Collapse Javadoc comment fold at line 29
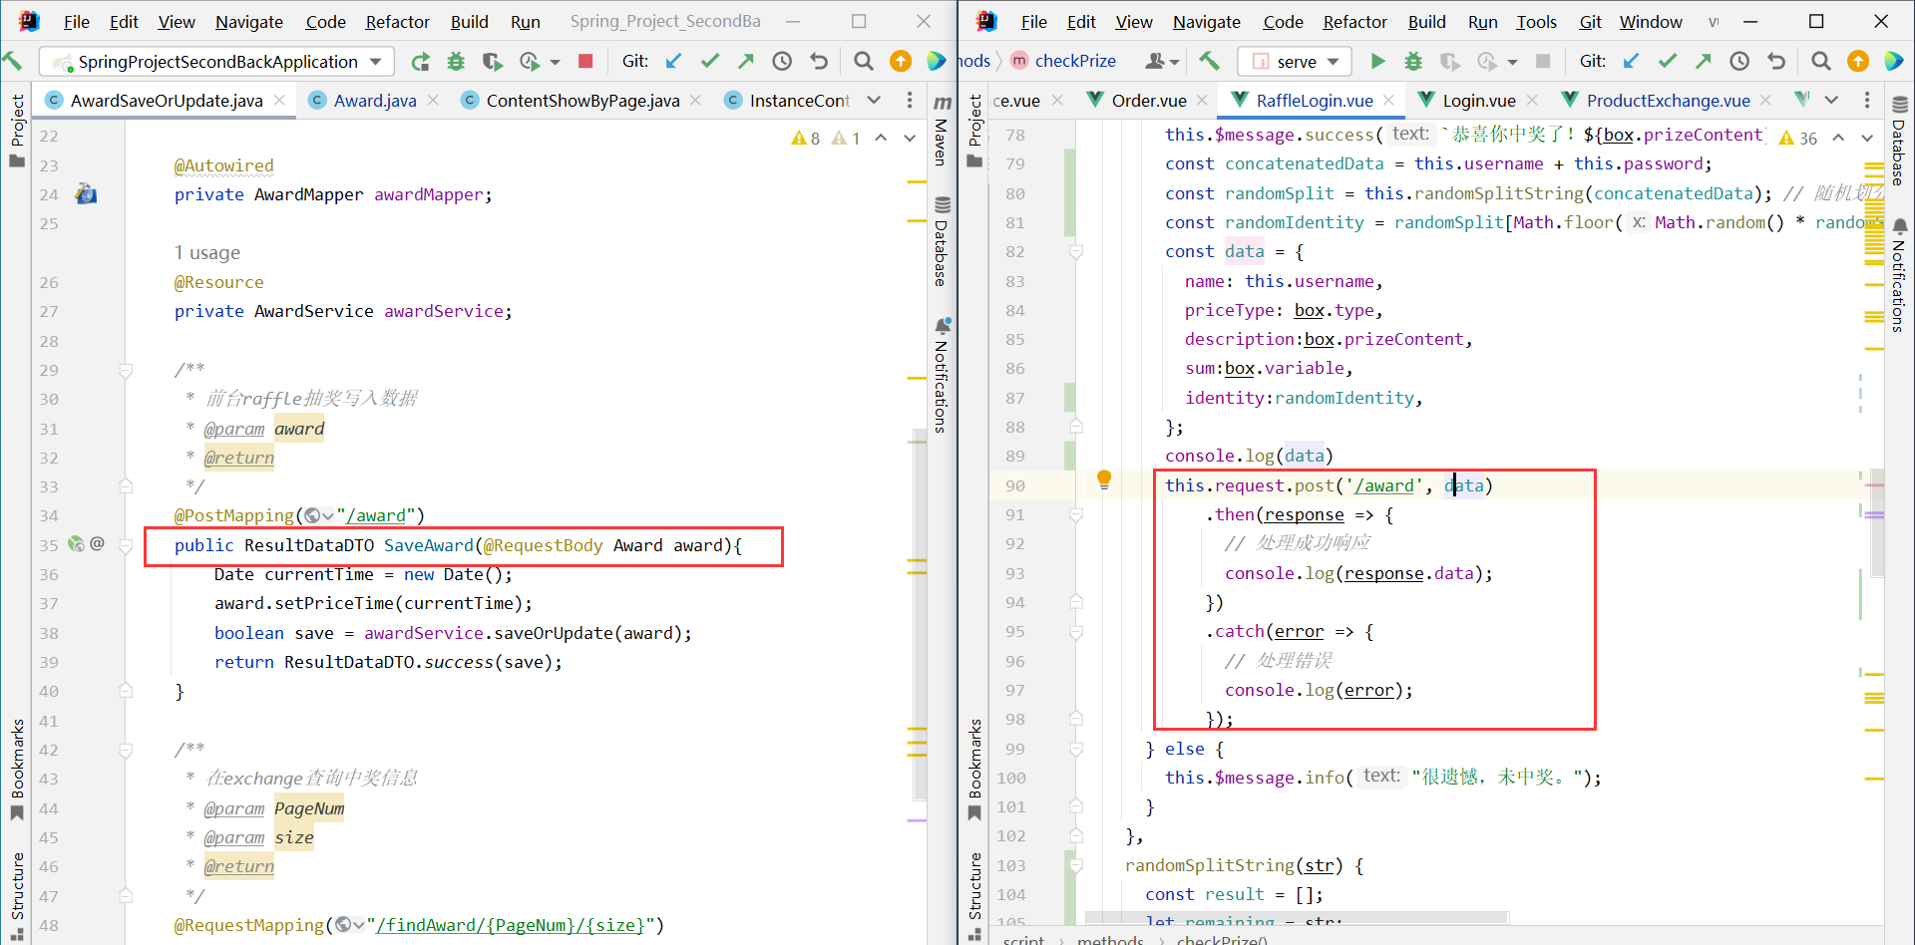 (x=126, y=370)
